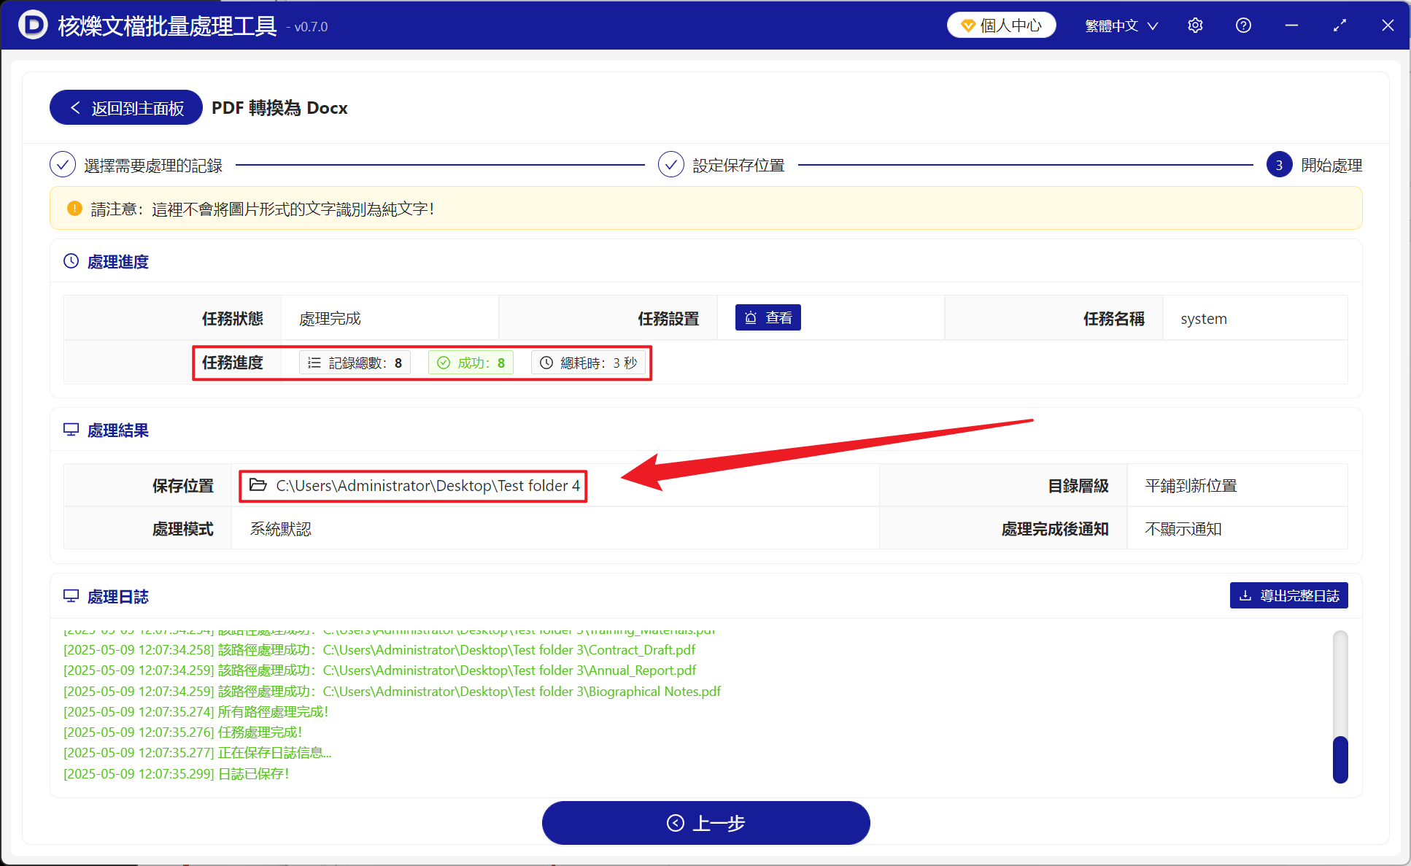Click the monitor icon beside 處理結果
The image size is (1411, 866).
[x=71, y=430]
